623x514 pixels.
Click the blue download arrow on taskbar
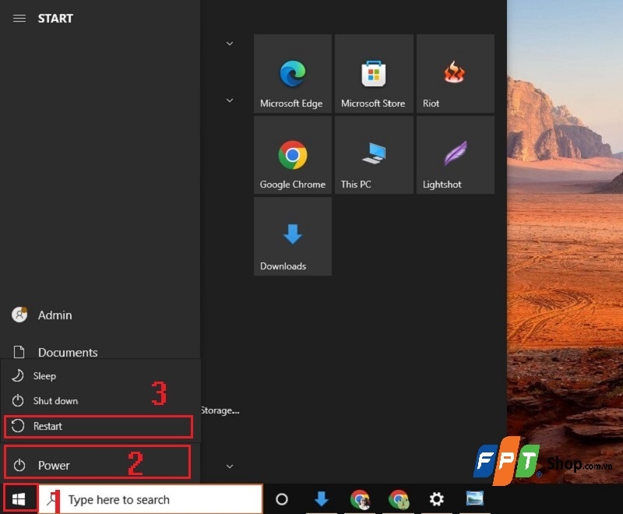321,499
